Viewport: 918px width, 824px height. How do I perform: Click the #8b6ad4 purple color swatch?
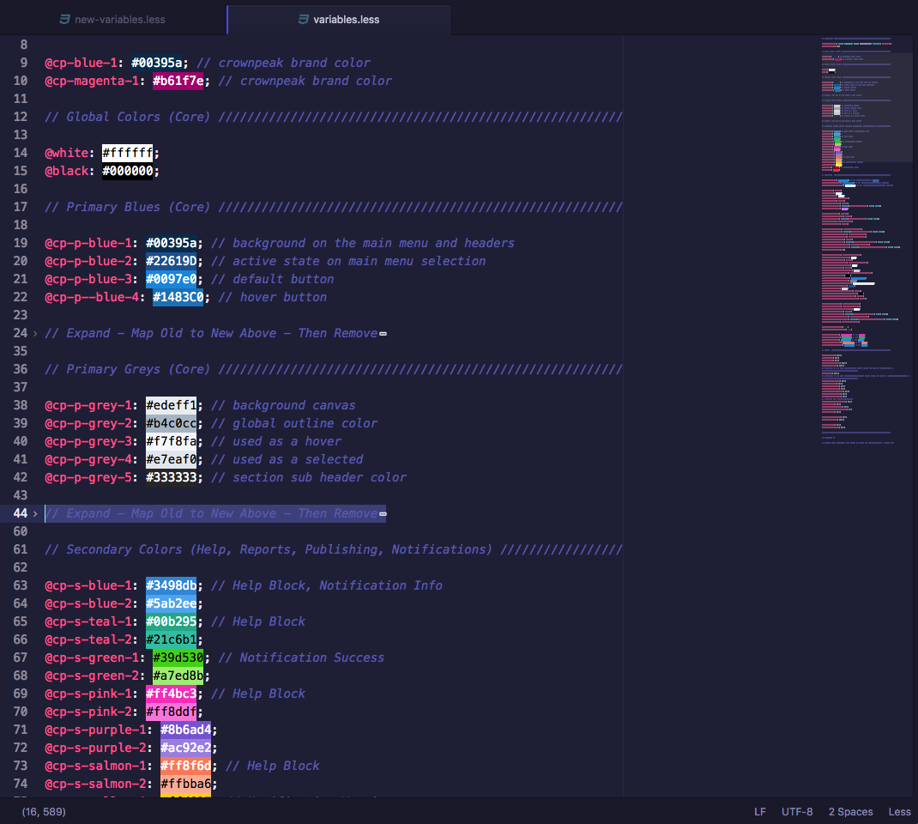click(185, 730)
